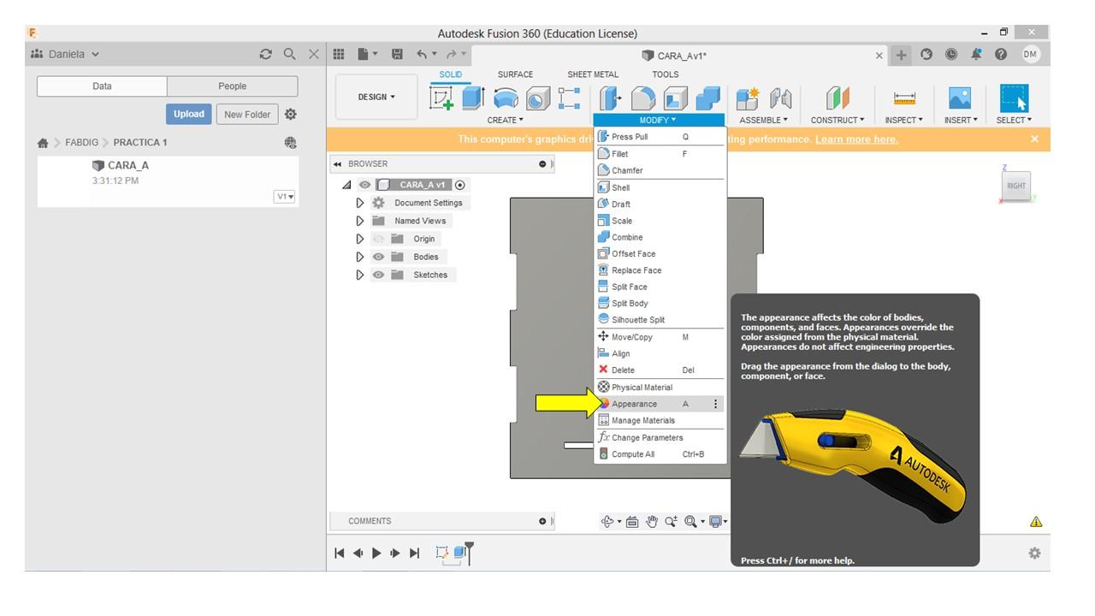Open the data panel settings gear

[291, 114]
